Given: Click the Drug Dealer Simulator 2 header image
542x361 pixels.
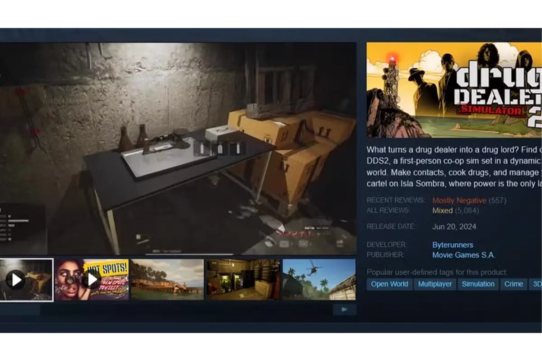Looking at the screenshot, I should [454, 90].
